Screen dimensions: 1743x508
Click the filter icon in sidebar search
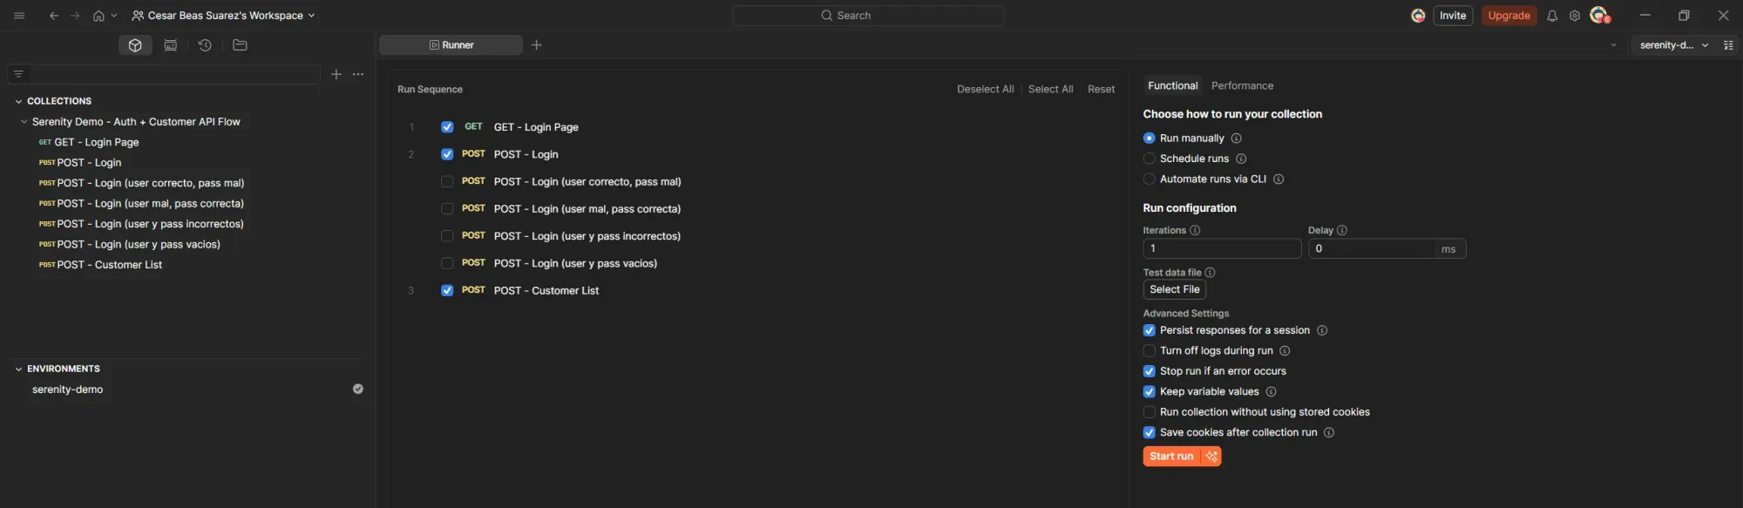pos(18,74)
